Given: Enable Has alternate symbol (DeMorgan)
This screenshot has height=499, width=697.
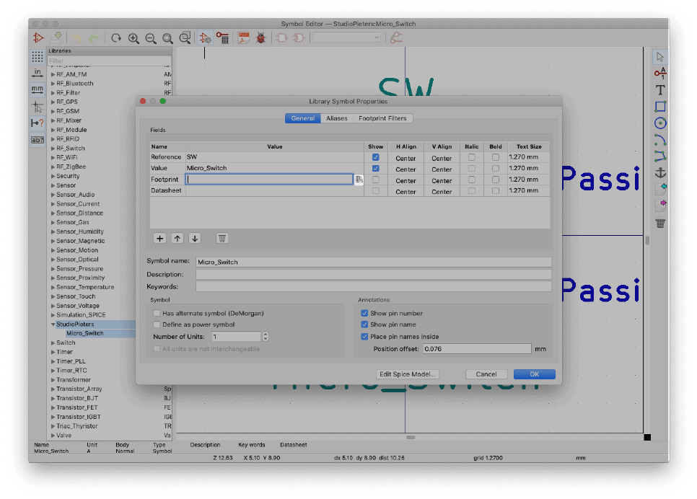Looking at the screenshot, I should point(157,313).
